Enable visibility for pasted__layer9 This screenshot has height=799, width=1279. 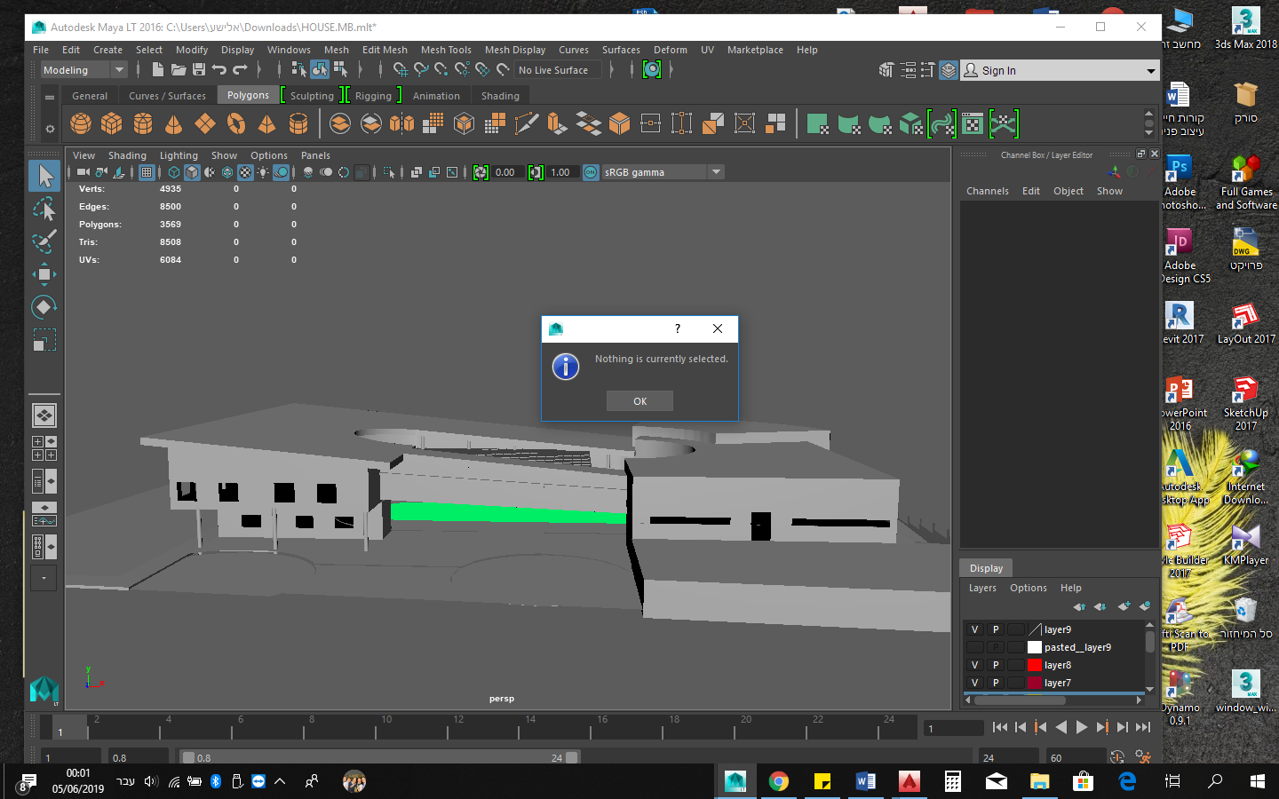[x=973, y=646]
